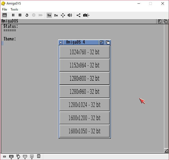Toggle fullscreen window mode icon in toolbar

pos(4,15)
